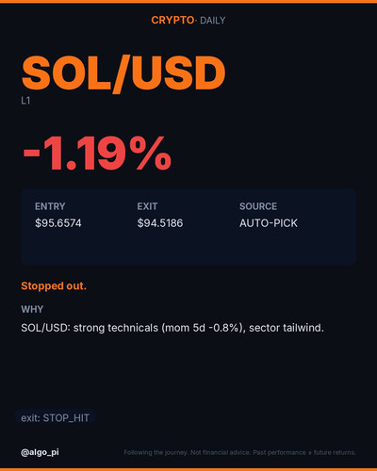The image size is (377, 471).
Task: Click the -1.19% return figure
Action: click(x=97, y=154)
